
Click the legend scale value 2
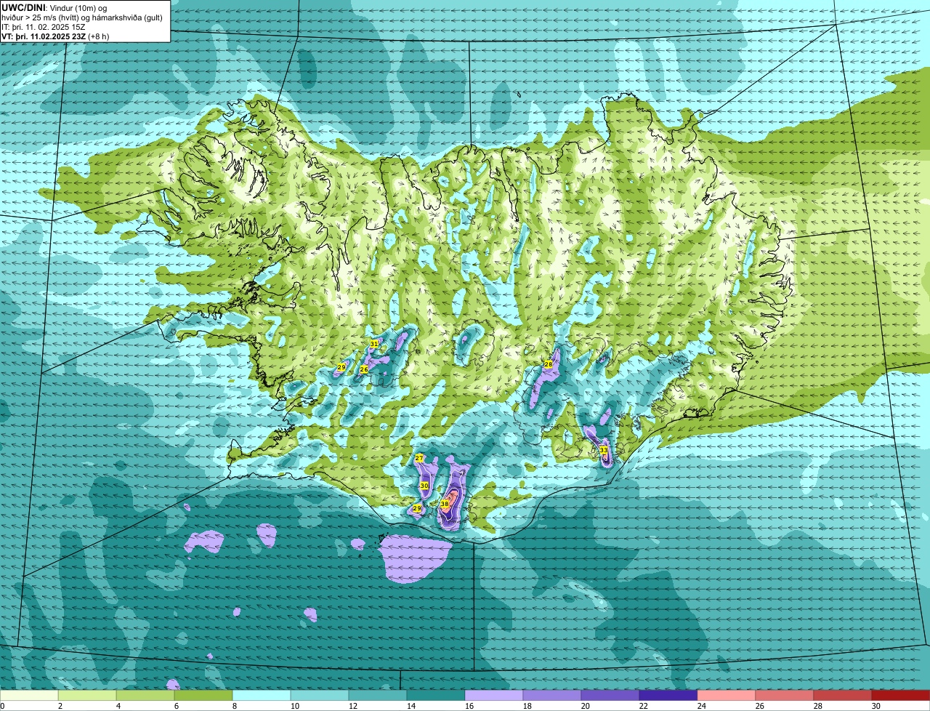click(x=60, y=706)
